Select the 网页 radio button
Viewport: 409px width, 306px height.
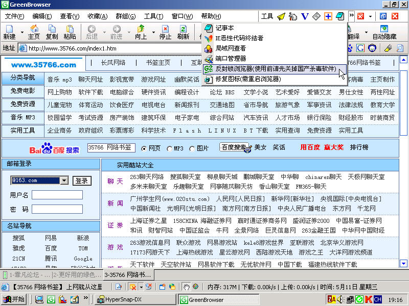144,148
